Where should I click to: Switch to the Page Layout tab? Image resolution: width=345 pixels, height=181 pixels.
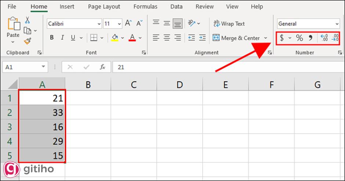click(x=104, y=7)
